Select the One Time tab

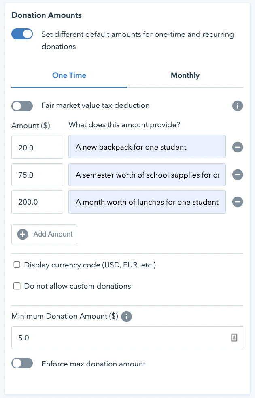[69, 75]
